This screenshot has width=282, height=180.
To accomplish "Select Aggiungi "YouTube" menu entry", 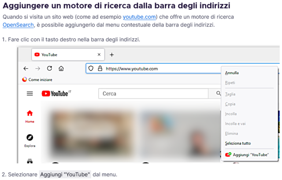I will (250, 154).
